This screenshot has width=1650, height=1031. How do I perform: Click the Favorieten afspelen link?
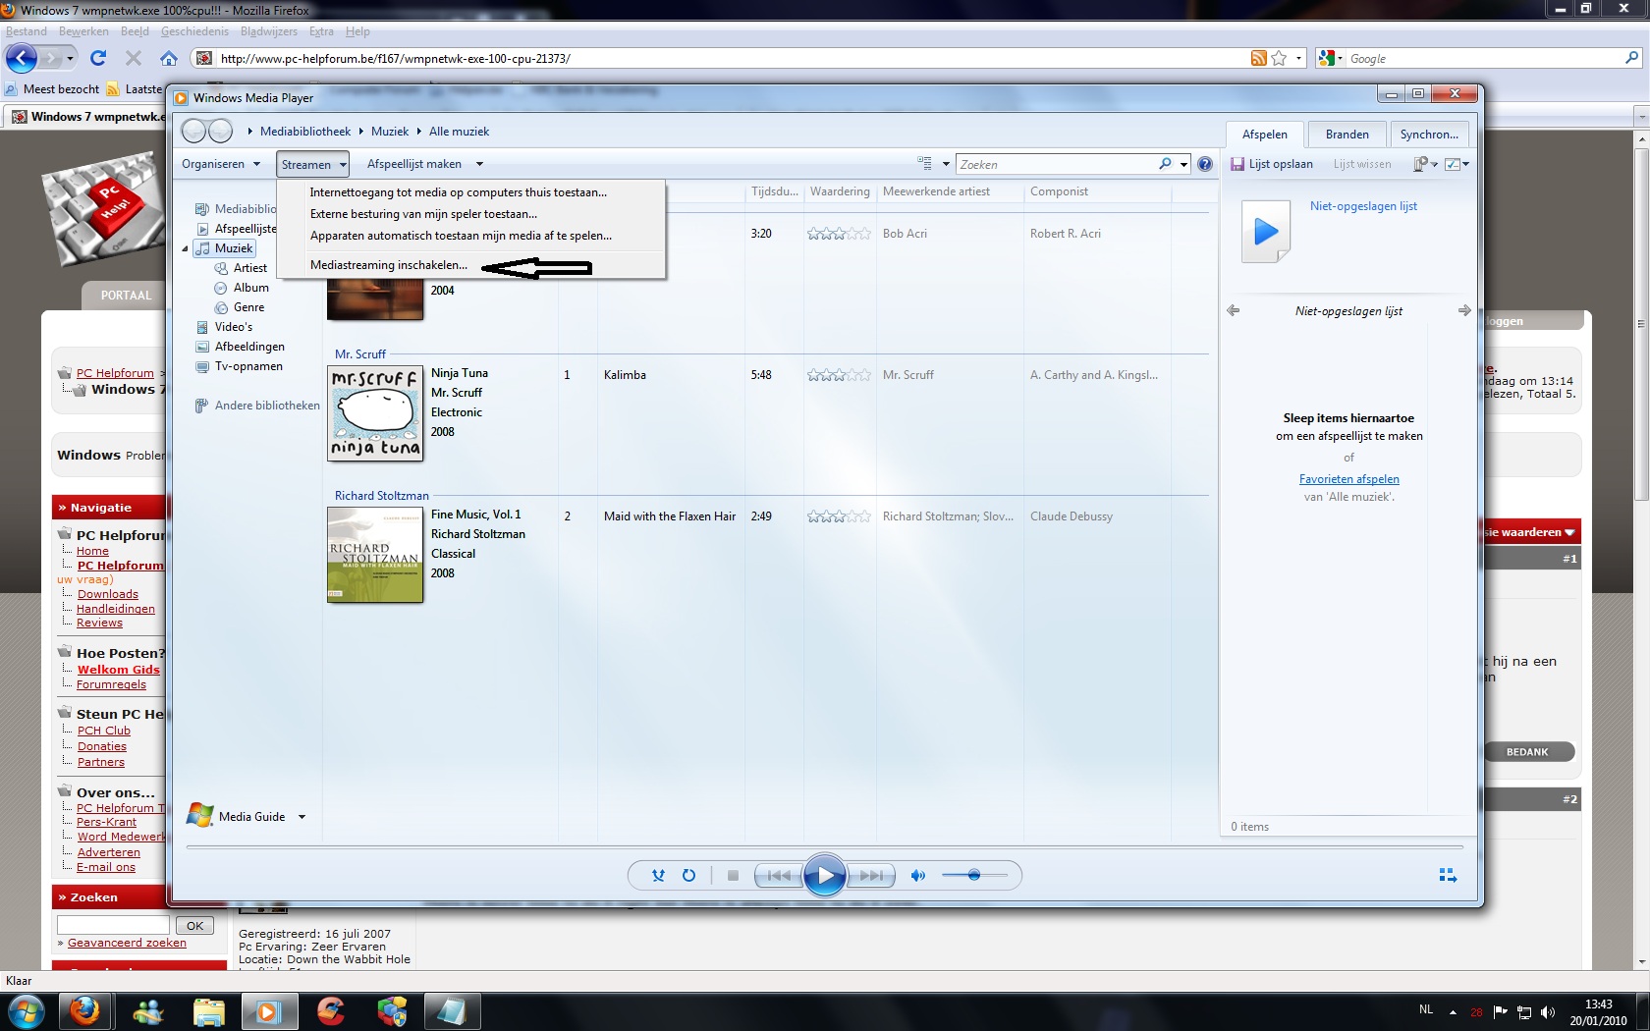point(1348,479)
